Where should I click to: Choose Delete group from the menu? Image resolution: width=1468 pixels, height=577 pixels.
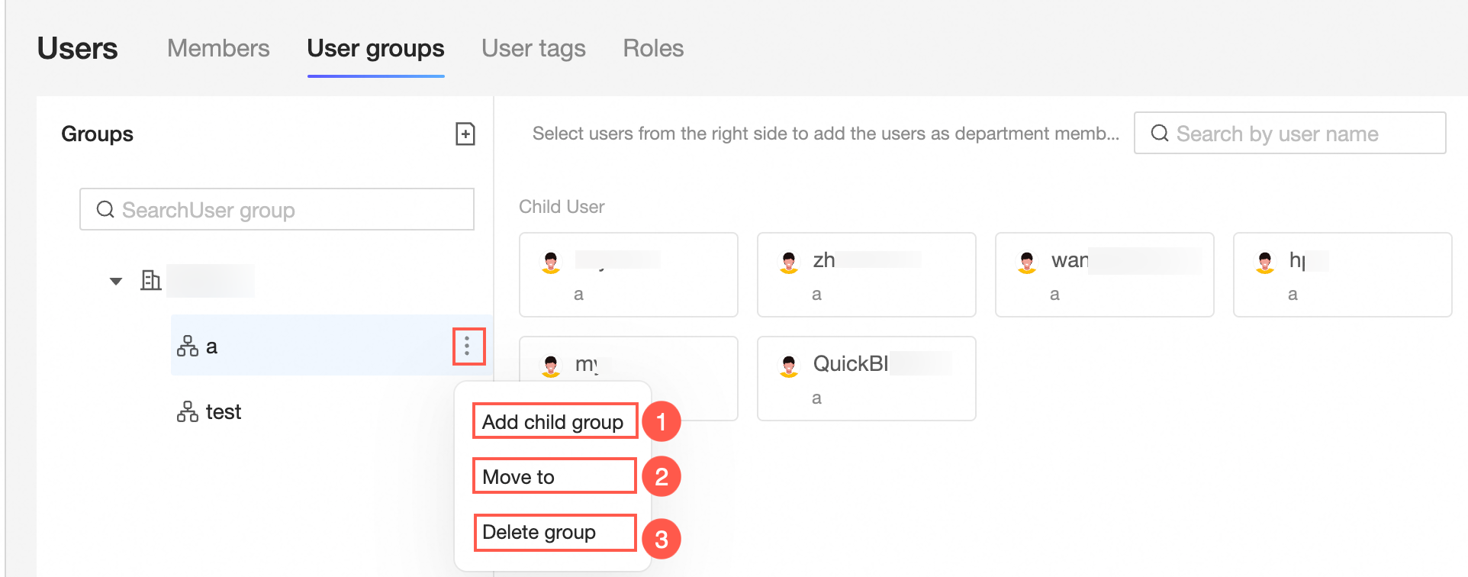pyautogui.click(x=539, y=532)
